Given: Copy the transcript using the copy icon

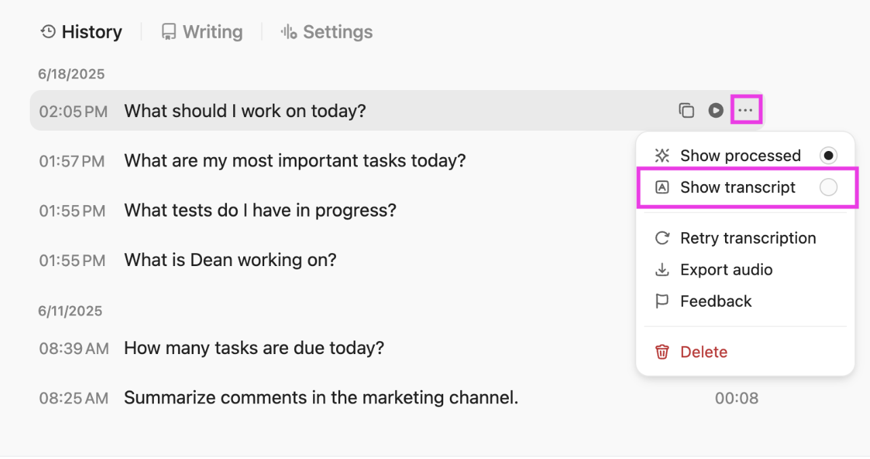Looking at the screenshot, I should pyautogui.click(x=686, y=110).
